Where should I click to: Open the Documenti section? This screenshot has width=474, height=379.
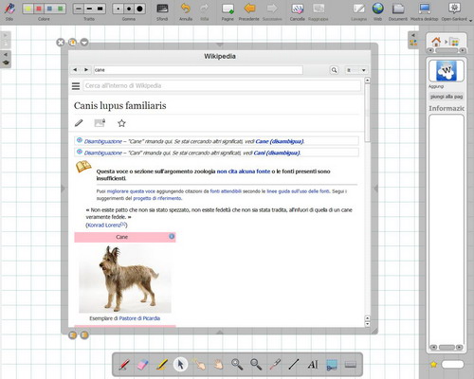tap(398, 11)
